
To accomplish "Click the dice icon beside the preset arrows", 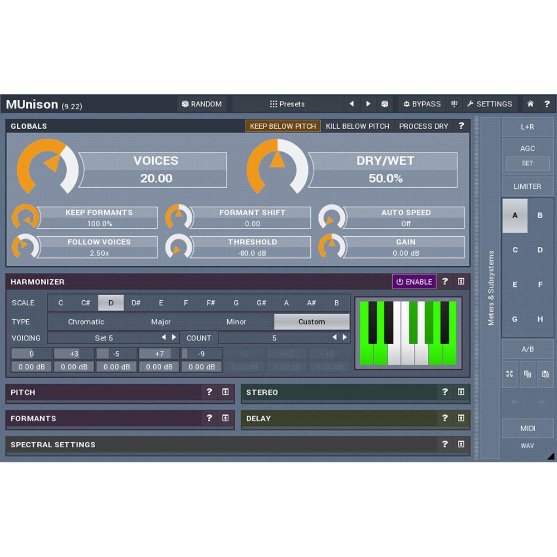I will [x=385, y=104].
